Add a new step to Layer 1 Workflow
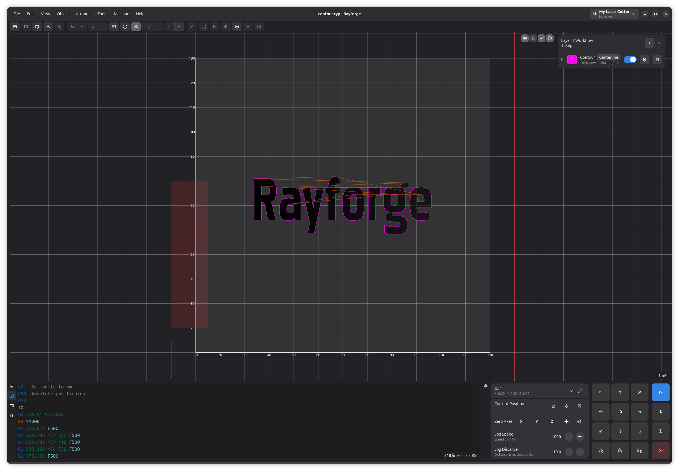Image resolution: width=679 pixels, height=471 pixels. pyautogui.click(x=649, y=43)
